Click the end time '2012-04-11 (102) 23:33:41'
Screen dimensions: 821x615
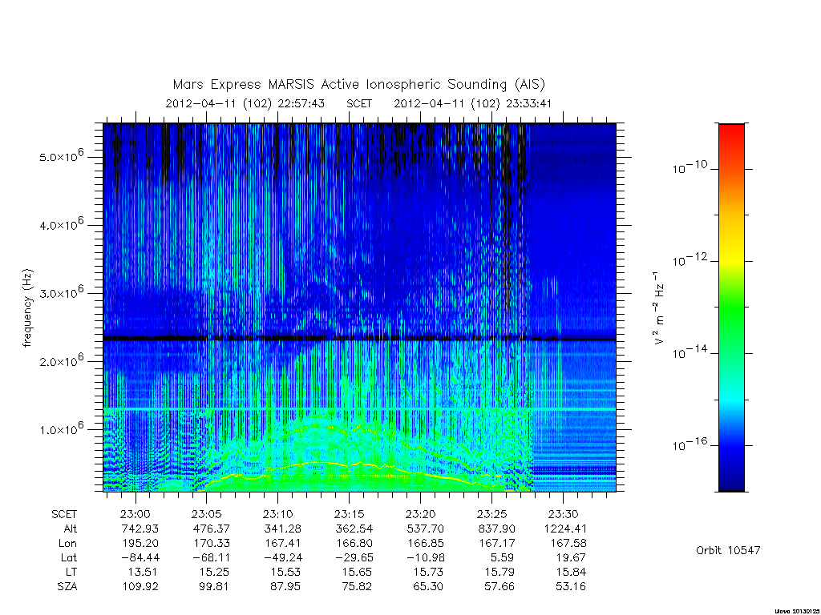473,103
